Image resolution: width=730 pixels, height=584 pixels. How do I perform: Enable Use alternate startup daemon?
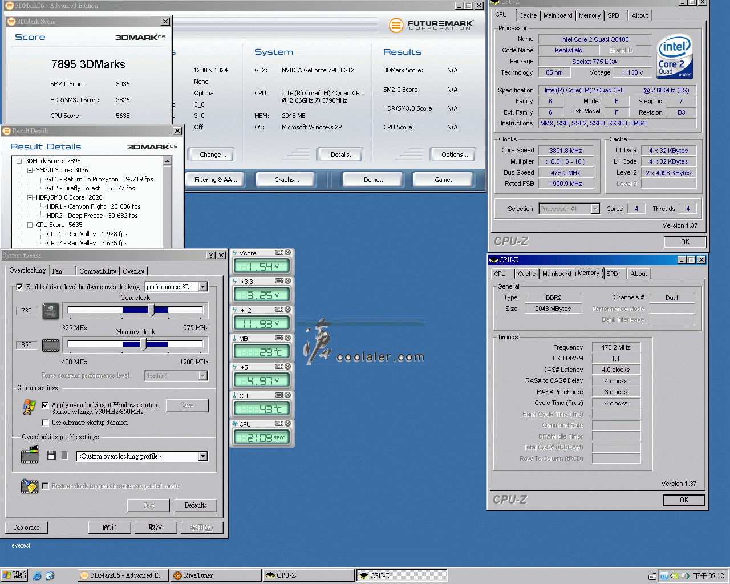[x=44, y=423]
